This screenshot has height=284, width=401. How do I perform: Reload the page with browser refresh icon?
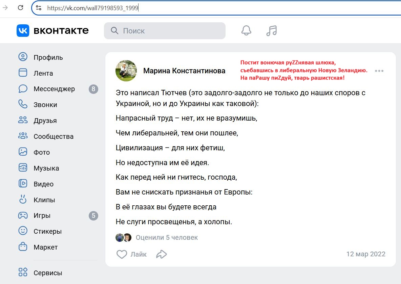tap(20, 8)
